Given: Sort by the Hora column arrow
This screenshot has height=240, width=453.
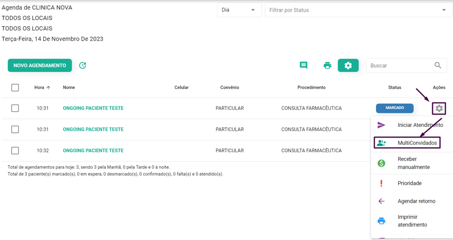Looking at the screenshot, I should (48, 87).
